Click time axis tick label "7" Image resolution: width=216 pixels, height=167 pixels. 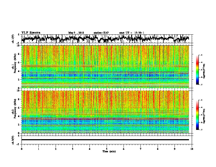[141, 149]
